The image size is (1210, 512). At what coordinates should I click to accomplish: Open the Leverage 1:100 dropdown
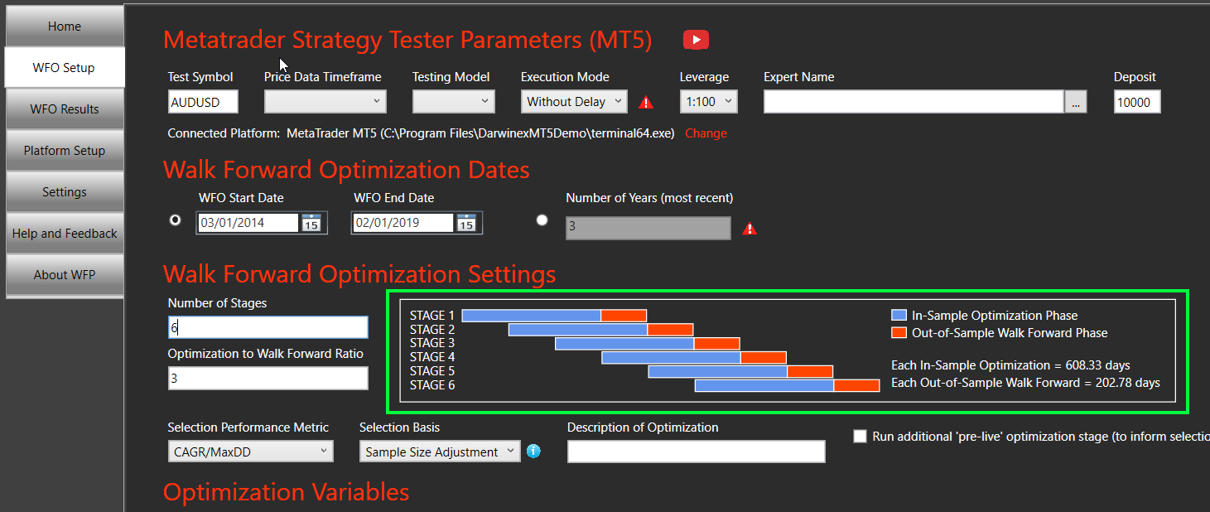coord(709,101)
